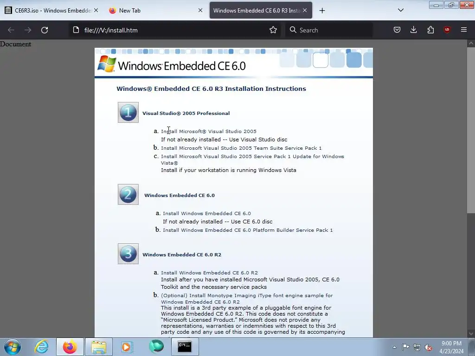Bookmark this page with the star icon
The height and width of the screenshot is (356, 475).
click(273, 30)
